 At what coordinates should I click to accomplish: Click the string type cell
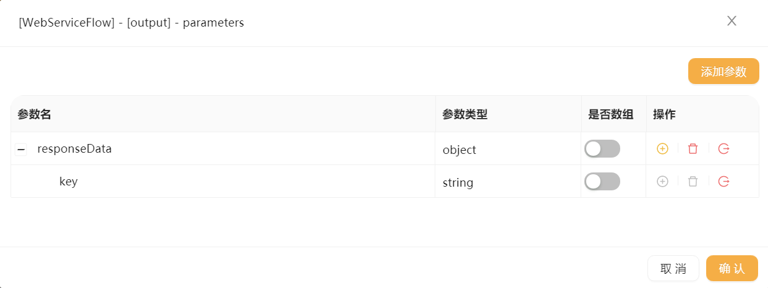(508, 182)
